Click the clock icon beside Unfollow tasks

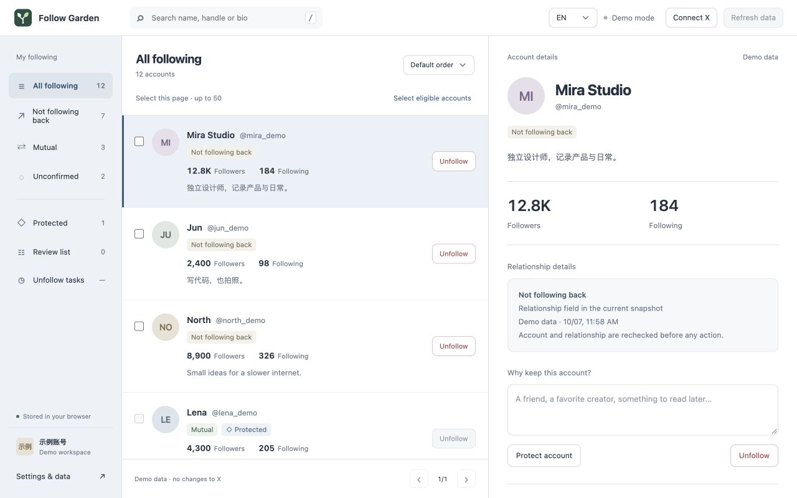pos(21,281)
